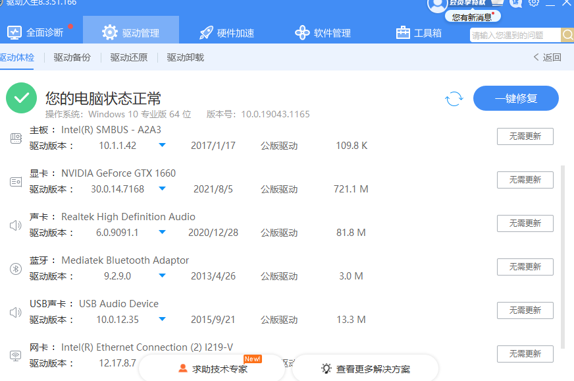Click 求助技术专家 button

pos(212,368)
